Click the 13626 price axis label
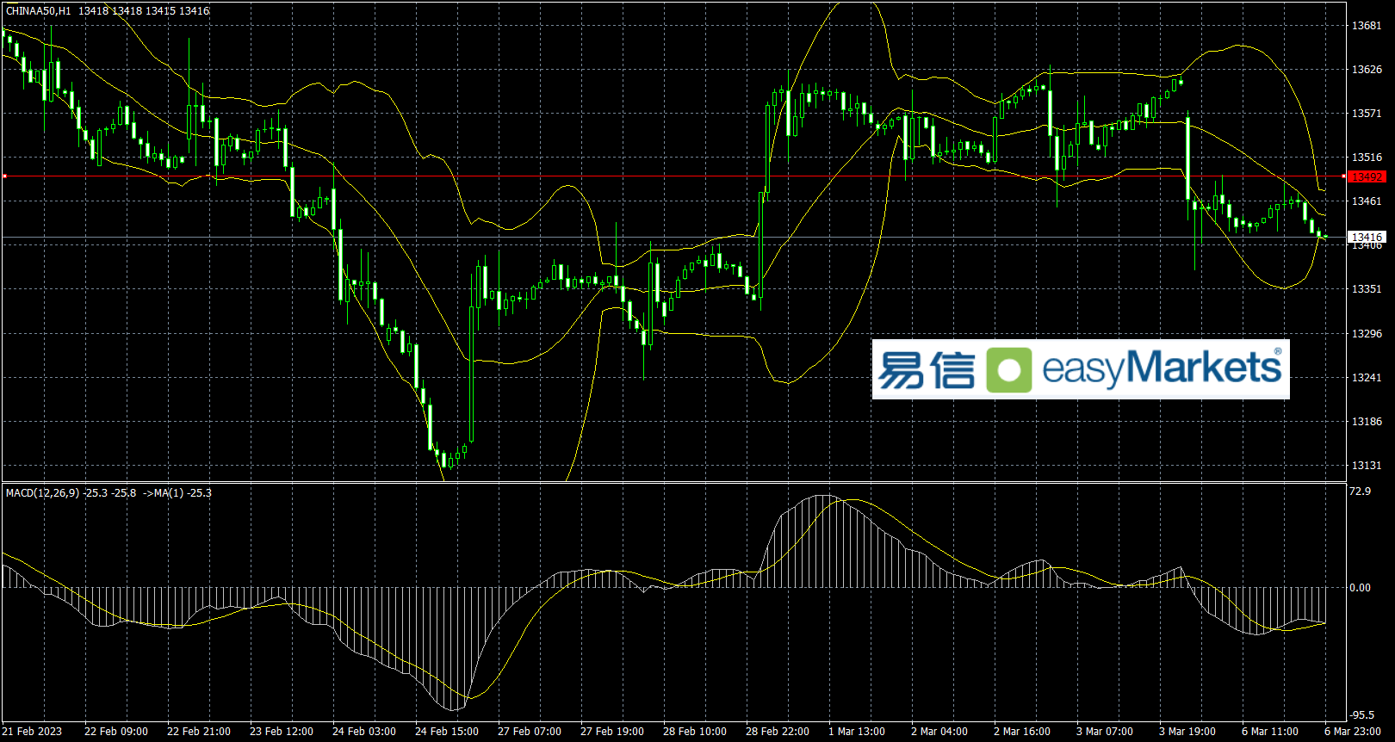 (1367, 70)
